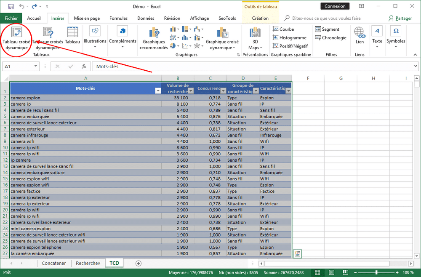The image size is (421, 277).
Task: Switch to the Affichage tab
Action: point(200,18)
